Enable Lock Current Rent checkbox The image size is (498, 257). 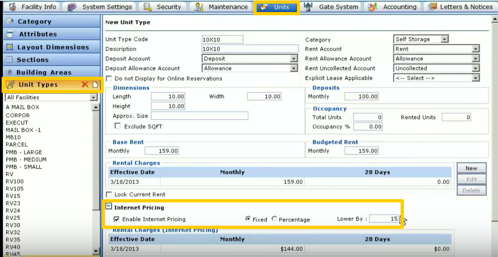[x=109, y=194]
